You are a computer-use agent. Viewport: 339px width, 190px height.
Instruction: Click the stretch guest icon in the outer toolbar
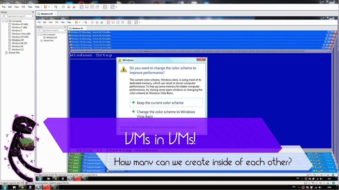[x=113, y=7]
